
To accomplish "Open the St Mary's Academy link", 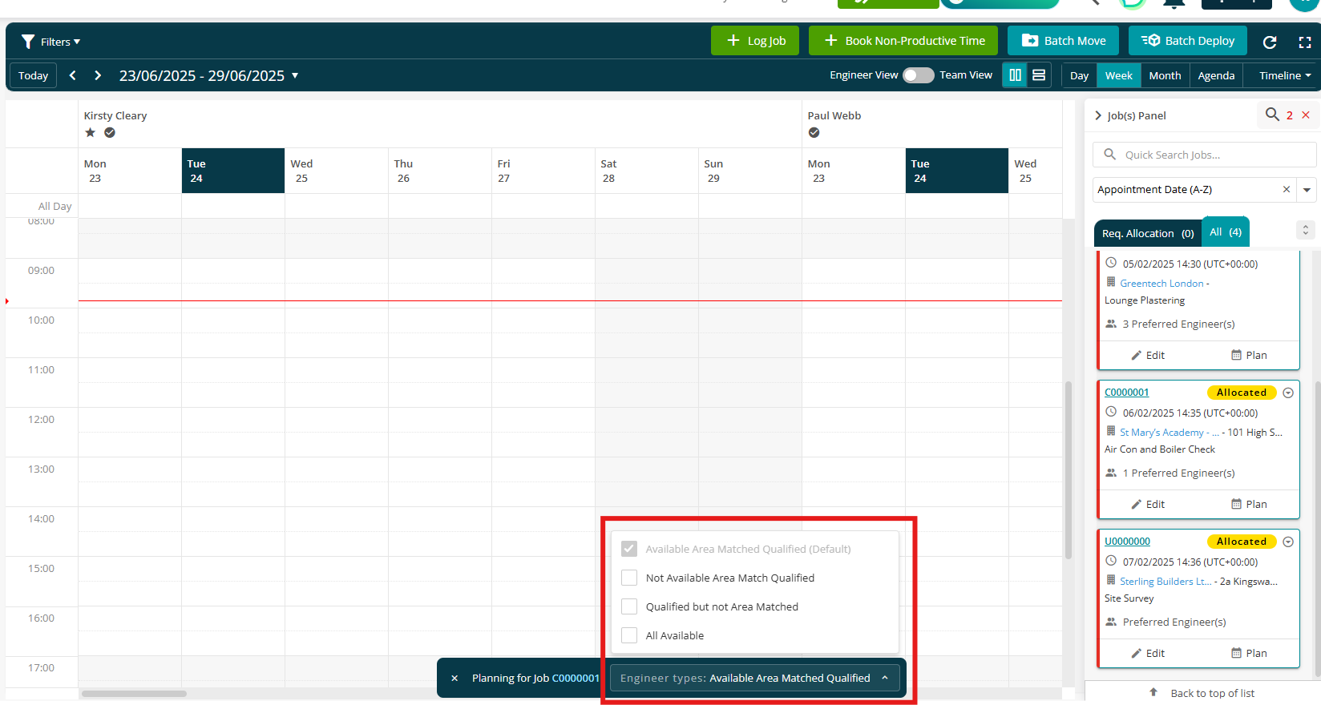I will (x=1169, y=432).
